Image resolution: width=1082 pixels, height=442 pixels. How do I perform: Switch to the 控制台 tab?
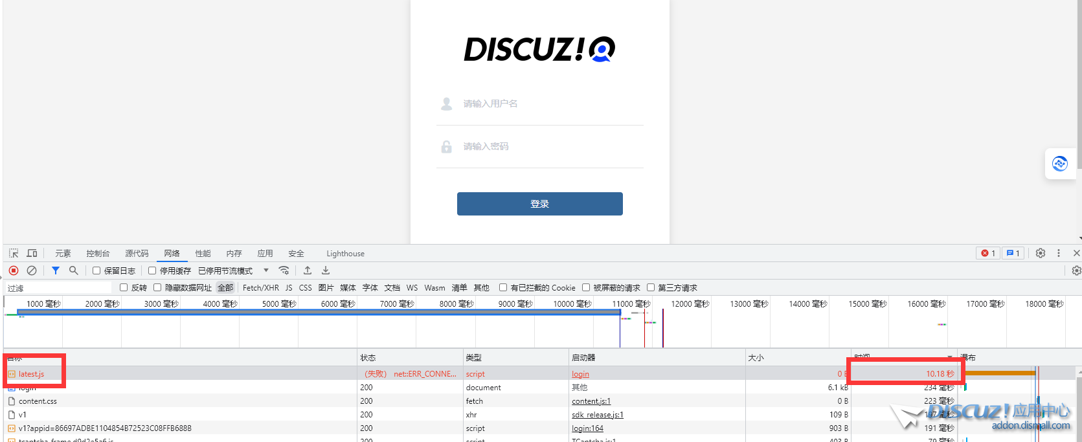pyautogui.click(x=98, y=253)
